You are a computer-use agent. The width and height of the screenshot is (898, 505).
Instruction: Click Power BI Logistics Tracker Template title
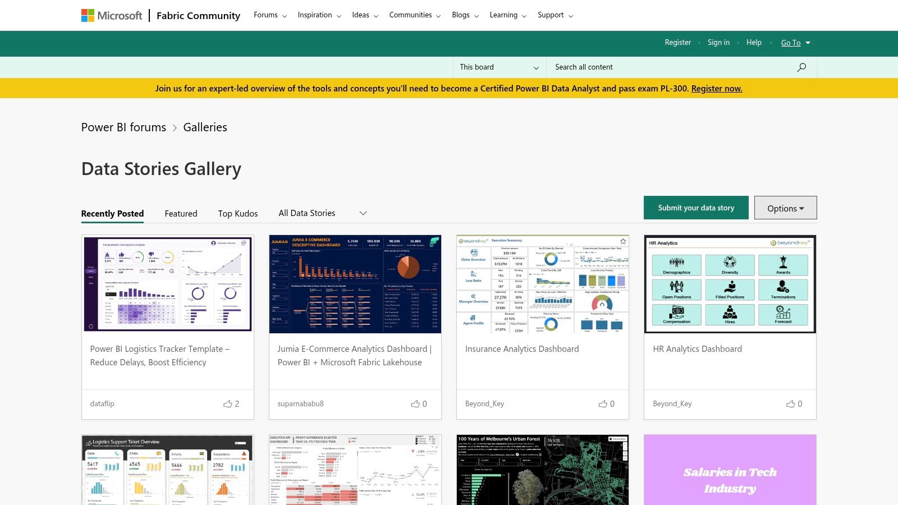tap(160, 356)
